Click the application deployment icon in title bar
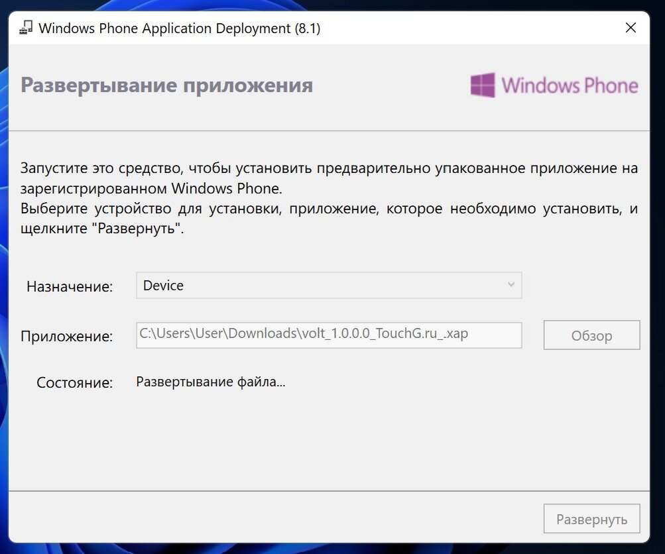The image size is (665, 554). coord(26,28)
